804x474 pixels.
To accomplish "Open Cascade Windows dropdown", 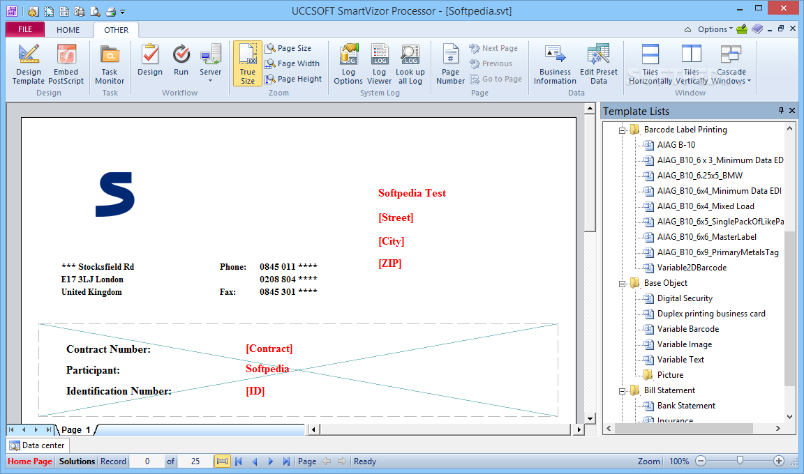I will click(731, 64).
